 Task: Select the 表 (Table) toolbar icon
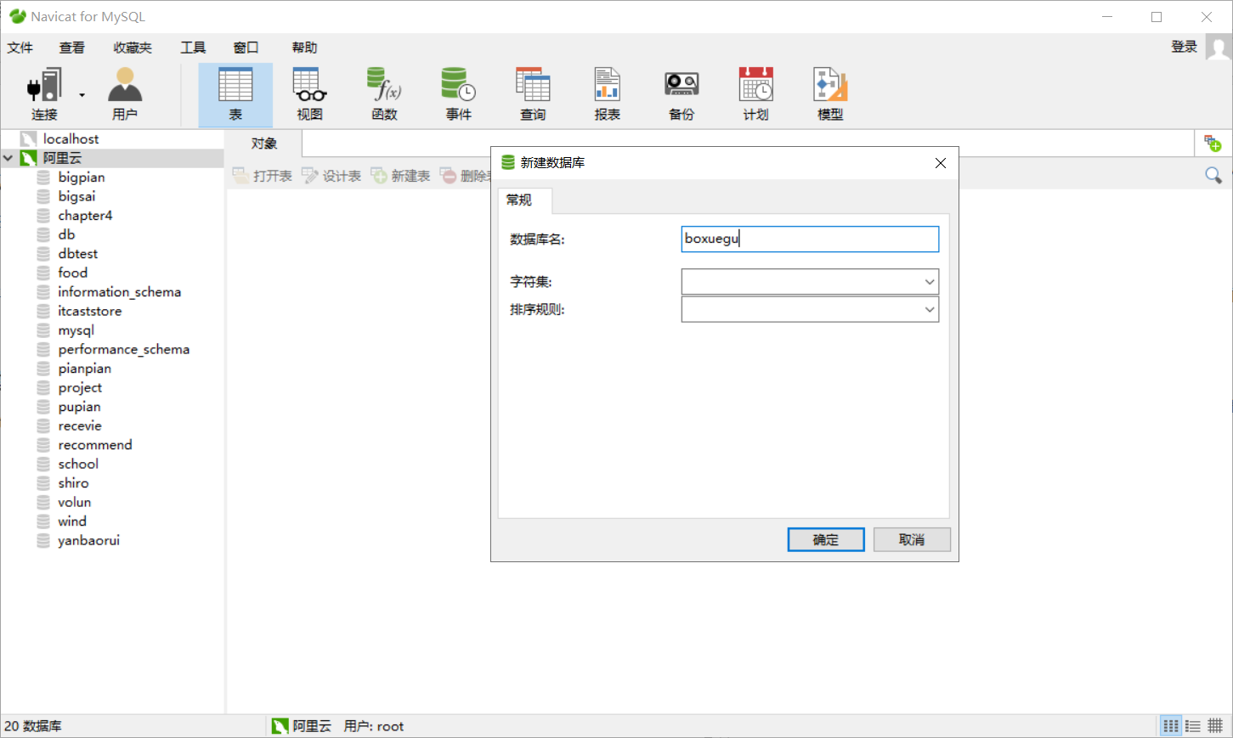[235, 94]
